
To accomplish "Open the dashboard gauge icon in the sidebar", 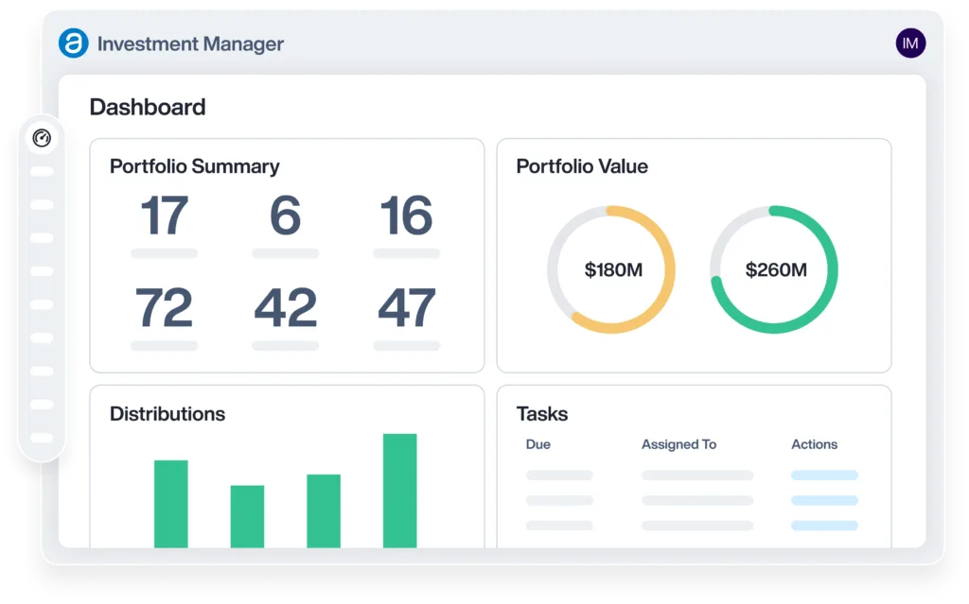I will click(x=42, y=137).
